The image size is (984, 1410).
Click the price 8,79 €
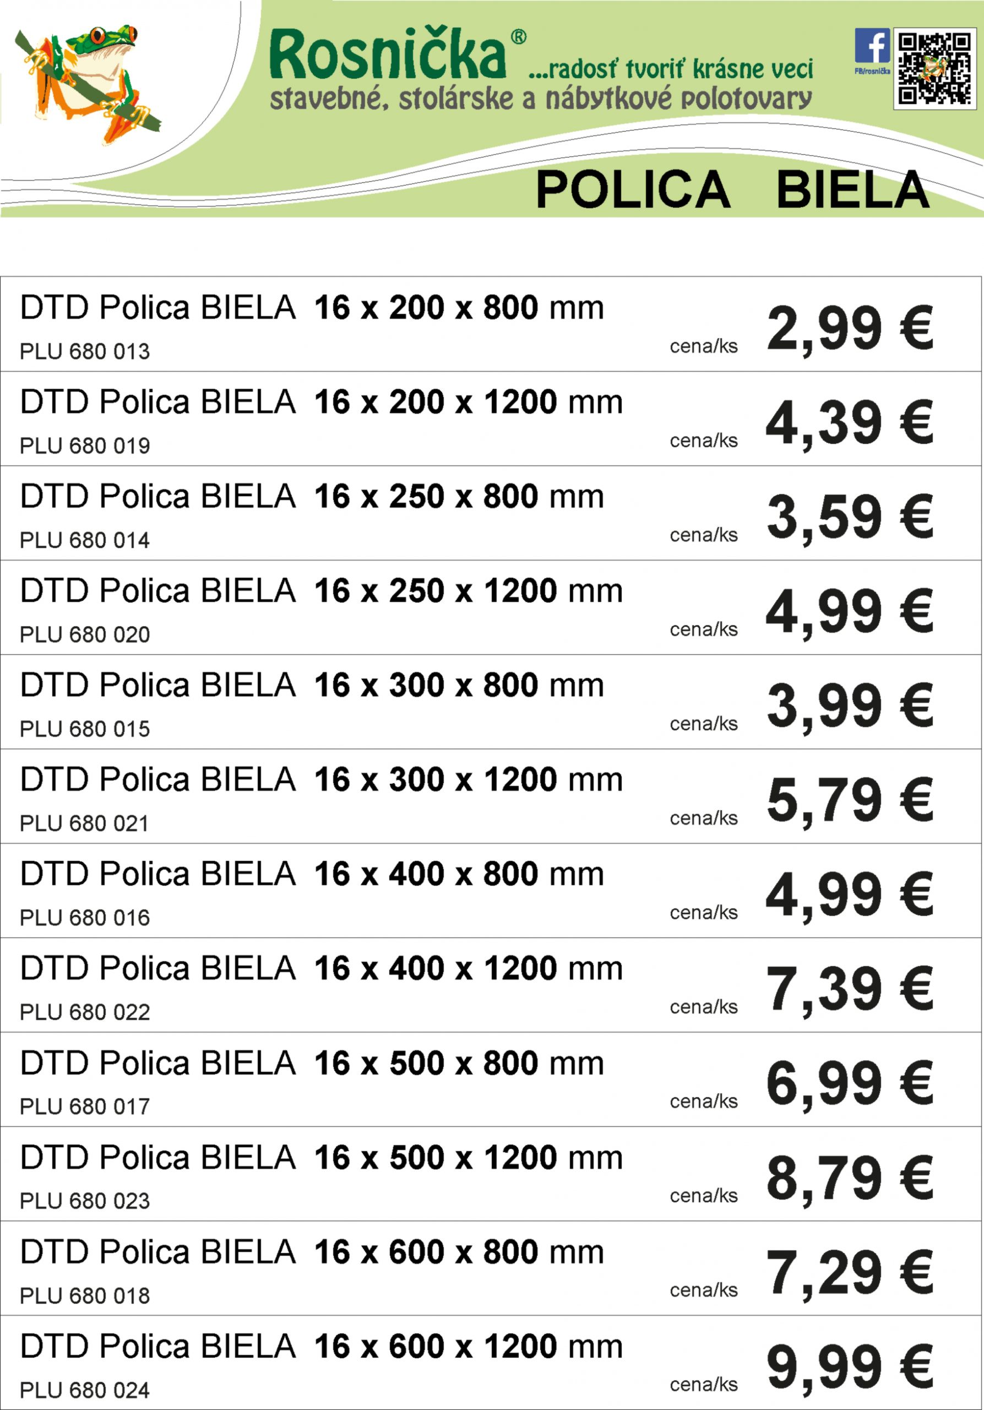coord(850,1179)
